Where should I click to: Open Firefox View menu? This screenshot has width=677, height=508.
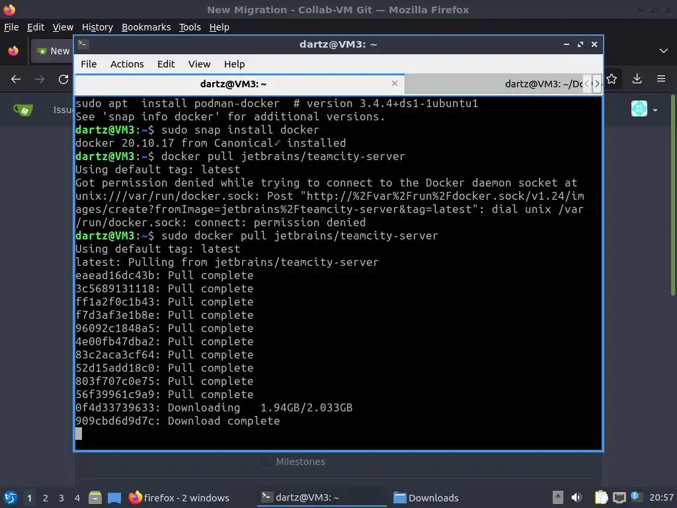(x=63, y=26)
